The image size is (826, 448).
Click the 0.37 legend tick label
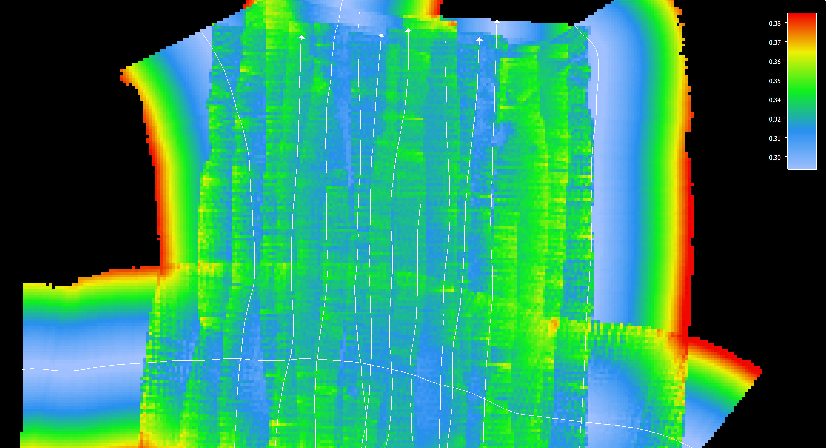[x=775, y=43]
